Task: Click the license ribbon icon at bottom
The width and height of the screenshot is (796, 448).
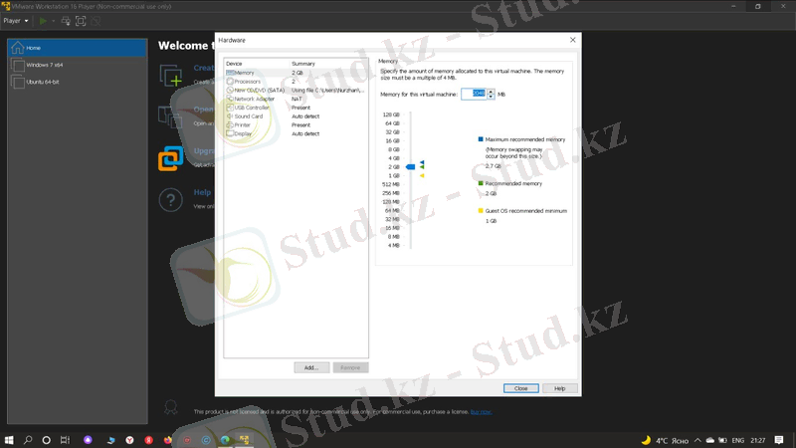Action: 170,407
